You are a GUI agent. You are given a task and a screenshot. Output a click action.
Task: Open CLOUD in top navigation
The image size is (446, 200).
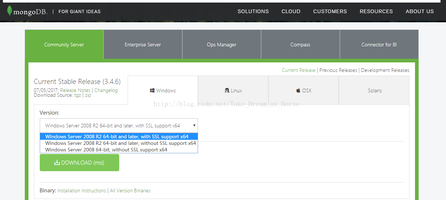point(291,11)
